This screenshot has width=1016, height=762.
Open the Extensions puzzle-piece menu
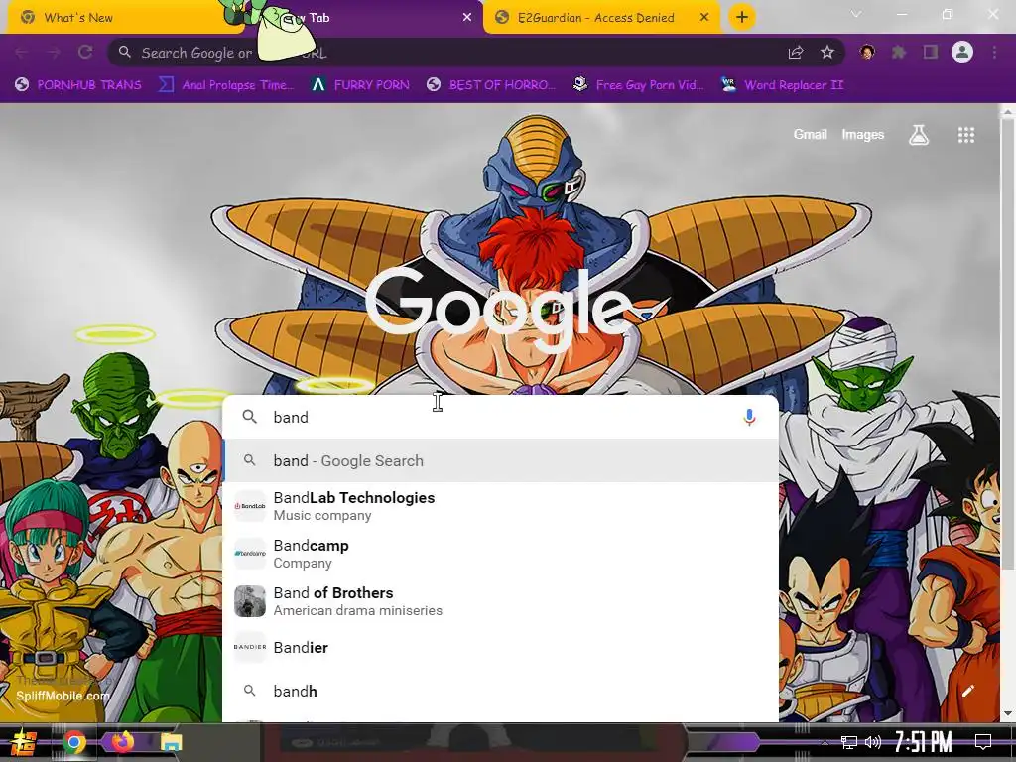pyautogui.click(x=899, y=53)
